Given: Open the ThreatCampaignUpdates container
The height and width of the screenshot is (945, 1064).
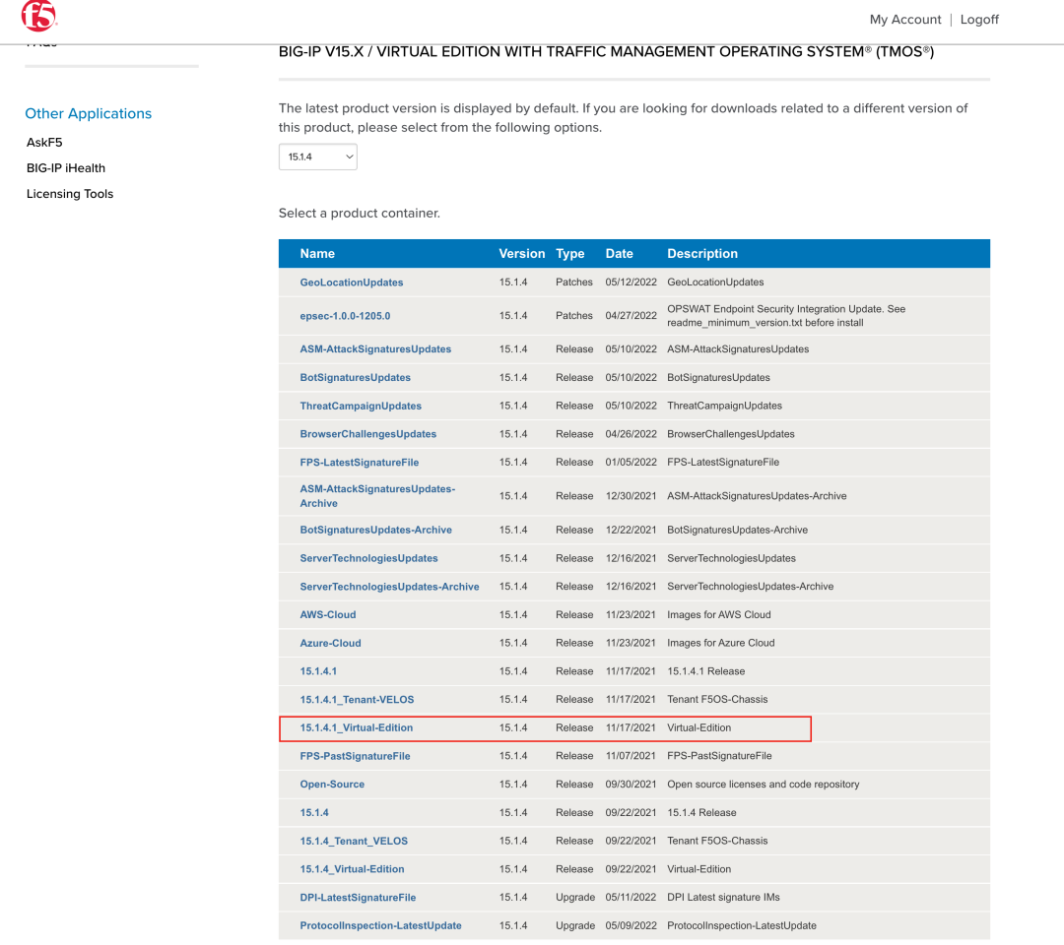Looking at the screenshot, I should pyautogui.click(x=361, y=407).
